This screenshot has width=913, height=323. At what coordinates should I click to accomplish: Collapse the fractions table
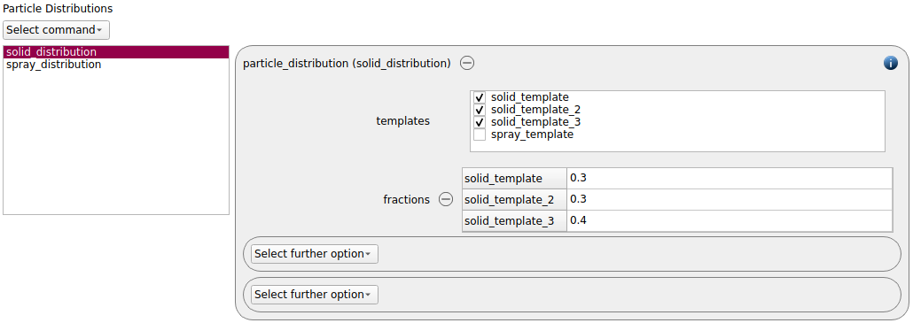pyautogui.click(x=446, y=200)
